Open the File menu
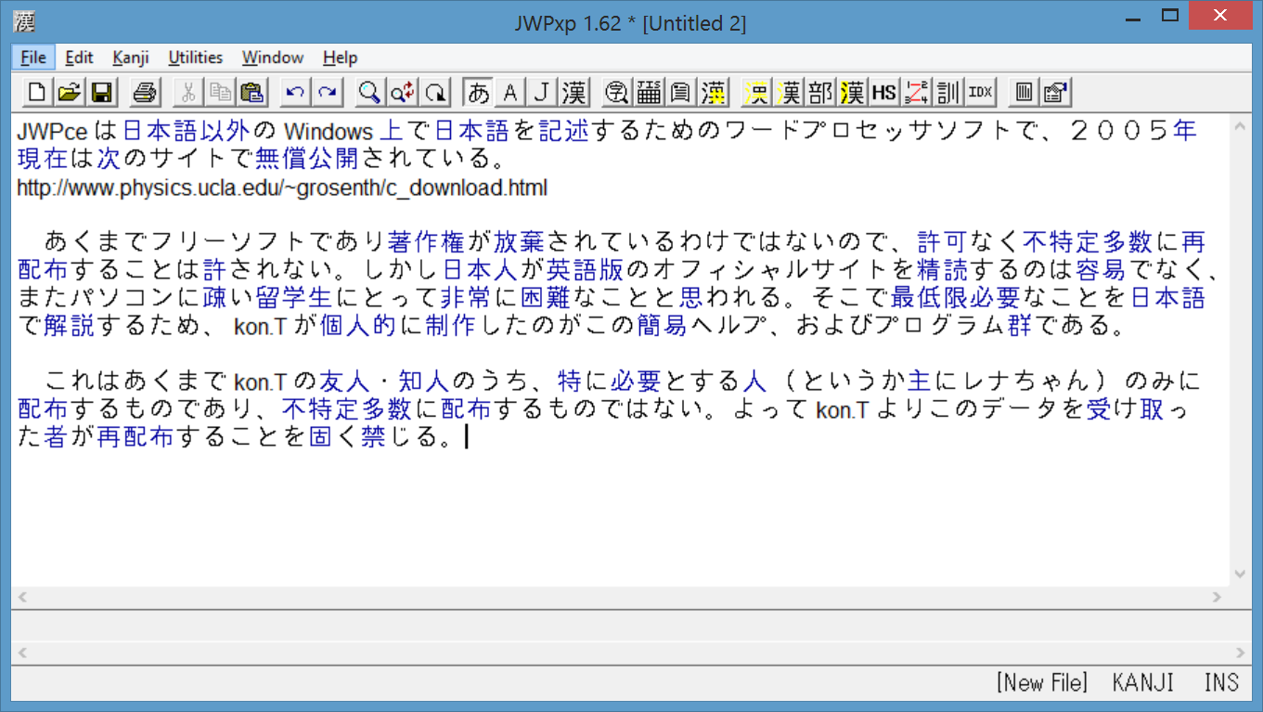 coord(33,58)
